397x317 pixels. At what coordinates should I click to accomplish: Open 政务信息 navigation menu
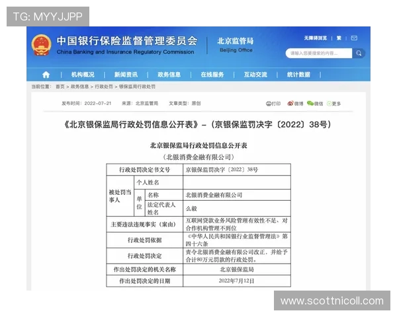(x=169, y=75)
